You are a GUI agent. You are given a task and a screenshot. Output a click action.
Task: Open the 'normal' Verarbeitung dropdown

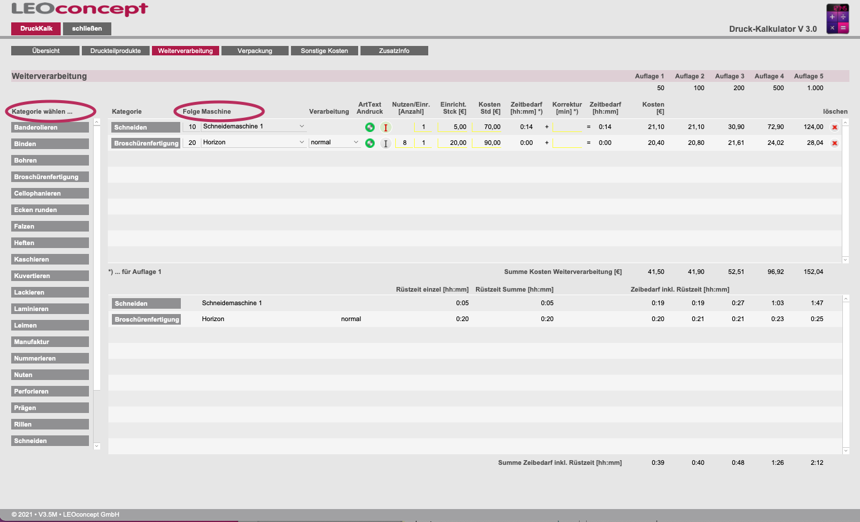point(335,143)
